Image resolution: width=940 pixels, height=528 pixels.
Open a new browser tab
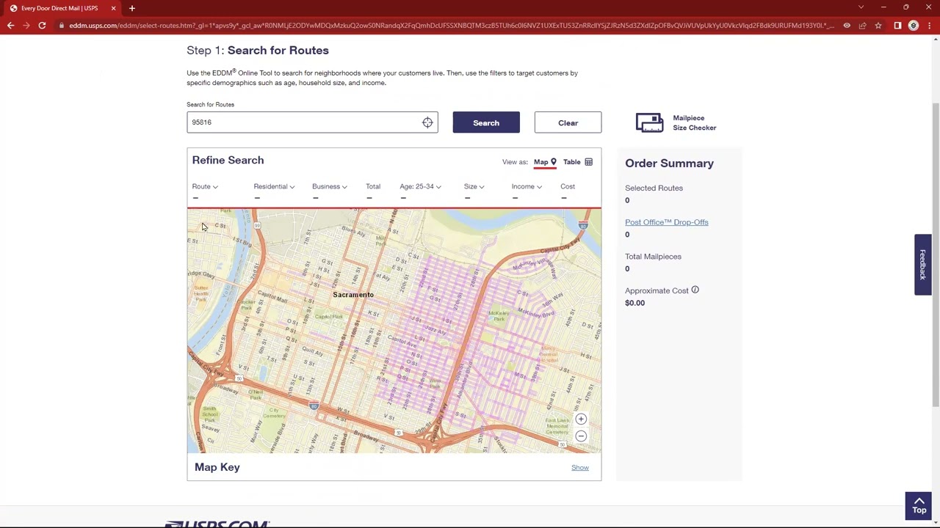(132, 8)
